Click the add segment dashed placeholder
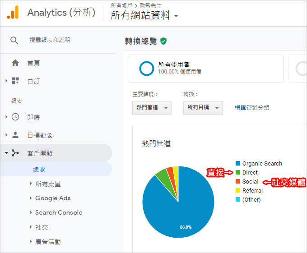Screen dimensions: 307x253 [298, 69]
